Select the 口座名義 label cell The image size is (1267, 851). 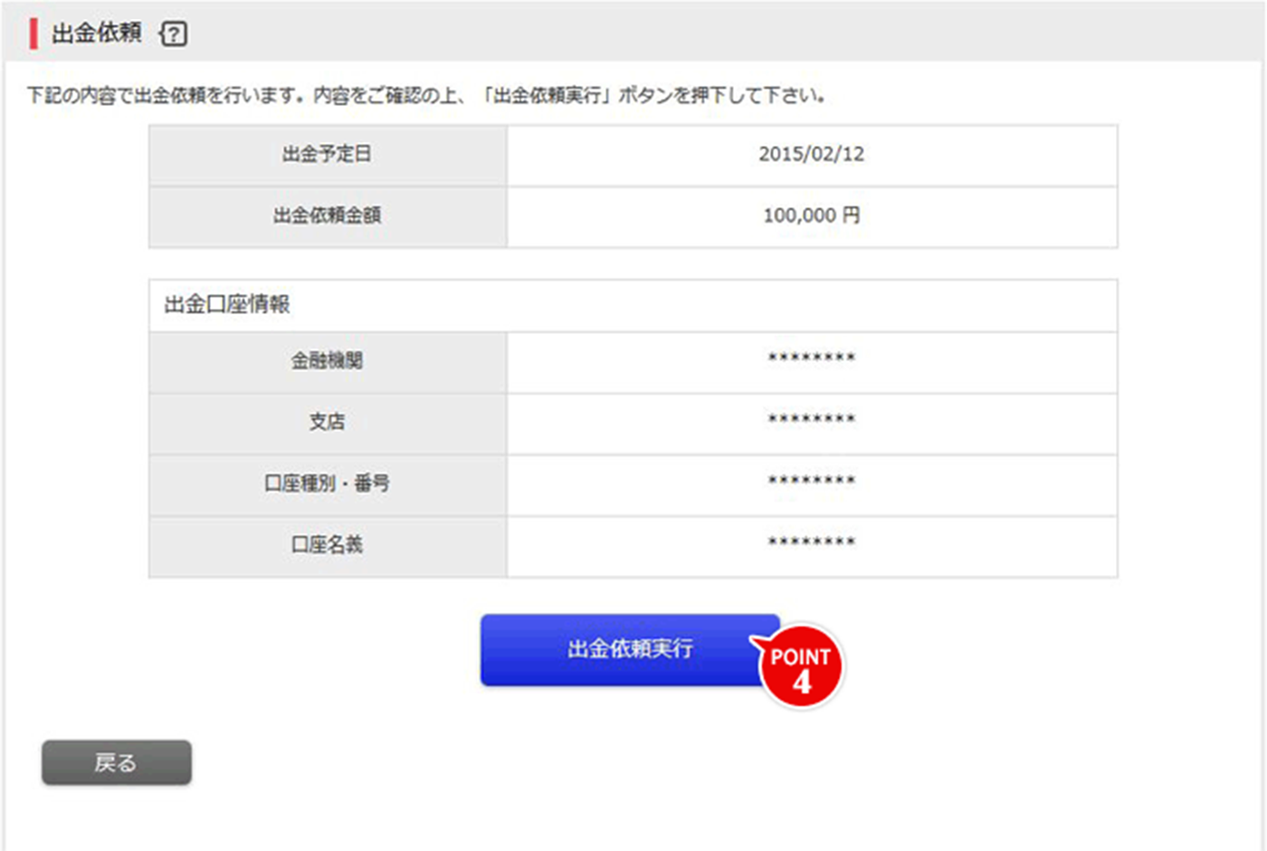328,545
